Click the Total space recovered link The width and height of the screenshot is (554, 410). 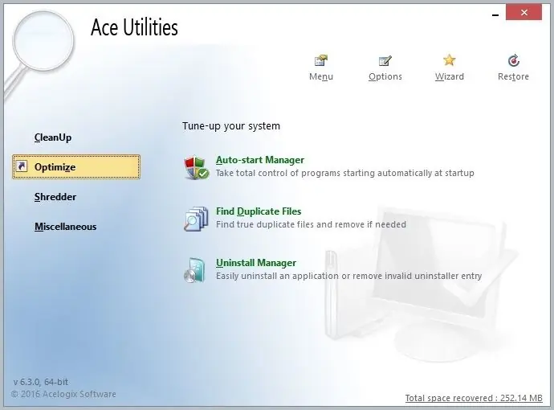point(474,398)
